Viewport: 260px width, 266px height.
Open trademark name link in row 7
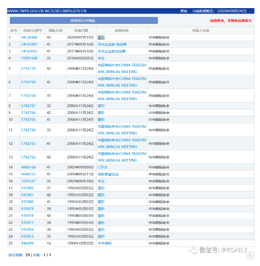coord(122,95)
